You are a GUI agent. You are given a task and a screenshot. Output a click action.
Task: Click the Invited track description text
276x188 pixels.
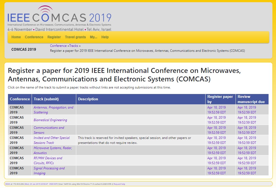click(135, 140)
